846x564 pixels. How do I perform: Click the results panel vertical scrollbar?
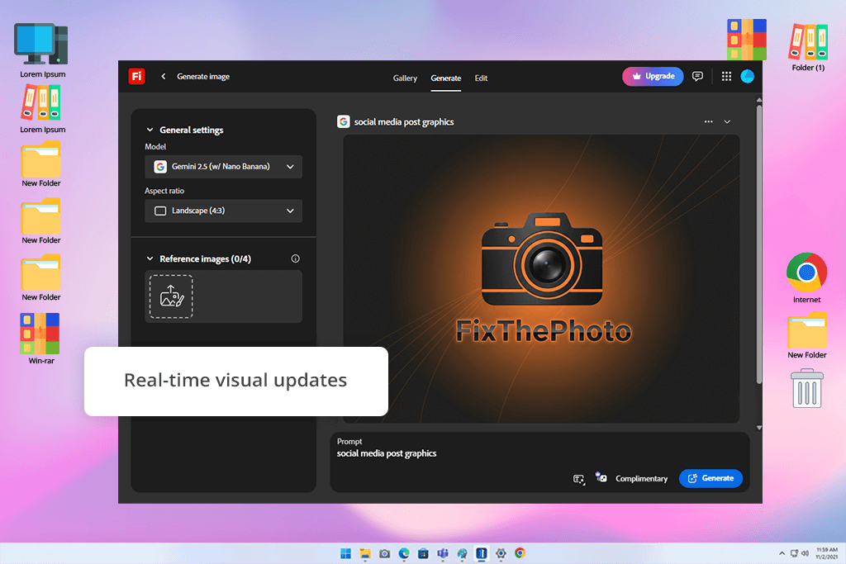coord(759,244)
